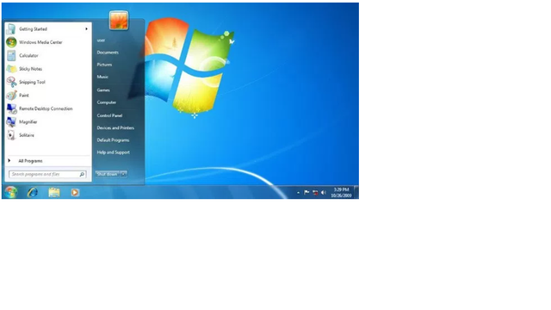Image resolution: width=551 pixels, height=310 pixels.
Task: Start the Snipping Tool via its scissors icon
Action: pos(11,82)
